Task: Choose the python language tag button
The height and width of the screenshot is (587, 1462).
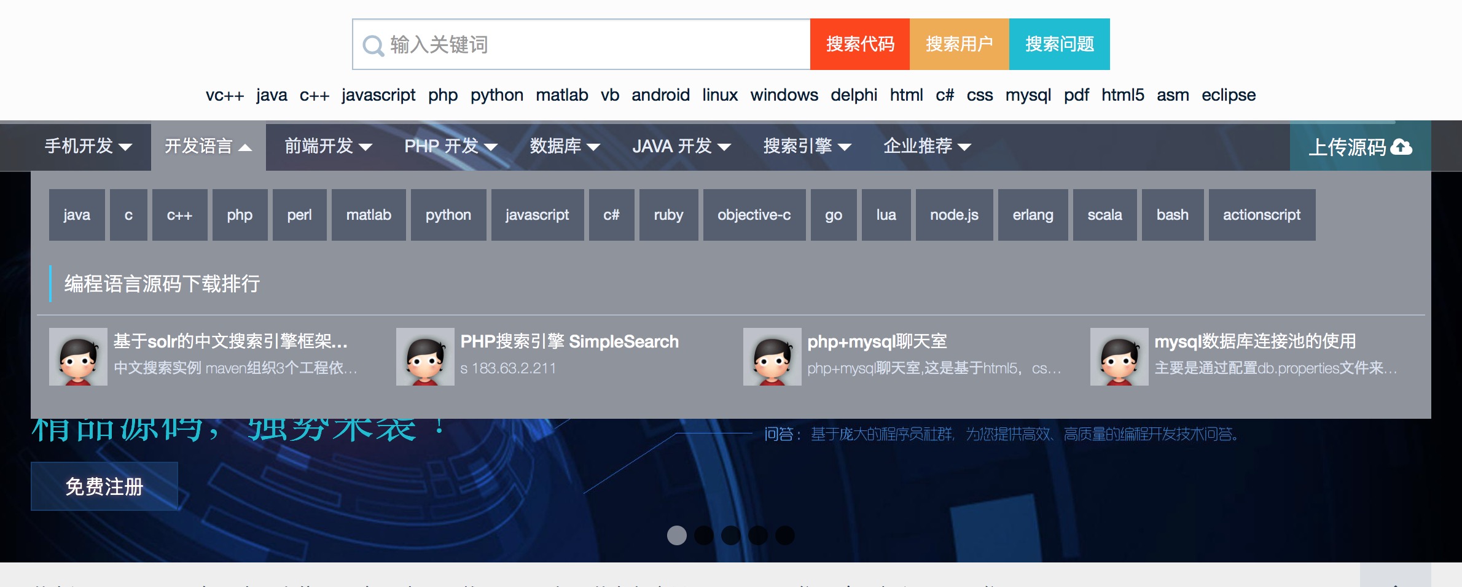Action: click(x=448, y=215)
